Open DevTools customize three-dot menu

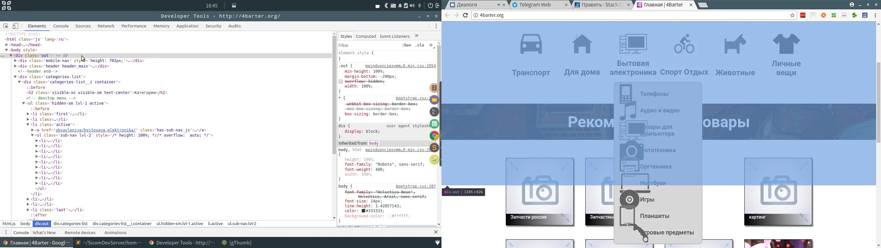436,26
